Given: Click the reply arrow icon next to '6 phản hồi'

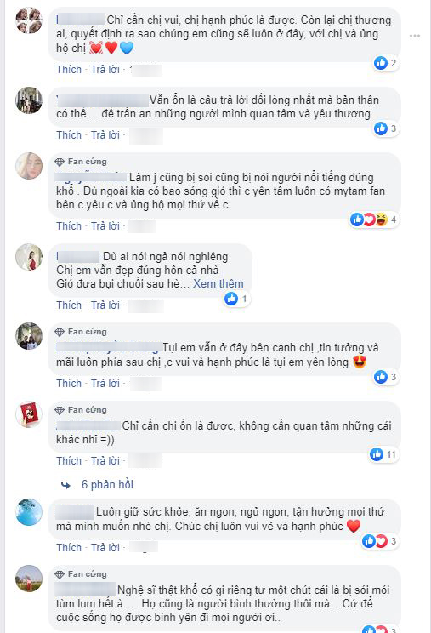Looking at the screenshot, I should click(65, 485).
